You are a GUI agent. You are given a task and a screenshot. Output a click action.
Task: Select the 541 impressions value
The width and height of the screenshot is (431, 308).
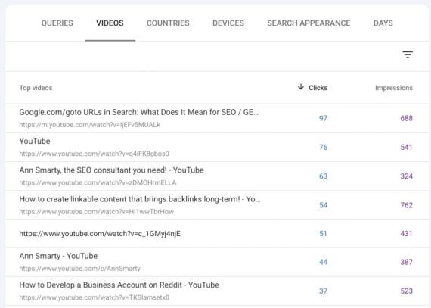click(407, 147)
